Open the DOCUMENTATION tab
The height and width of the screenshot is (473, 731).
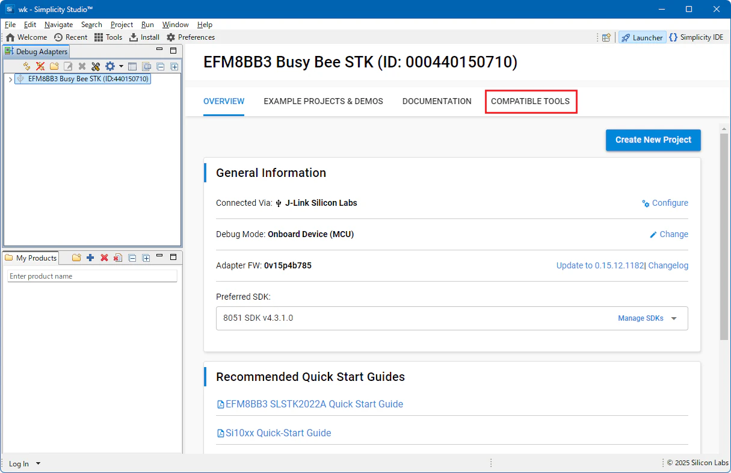tap(437, 101)
